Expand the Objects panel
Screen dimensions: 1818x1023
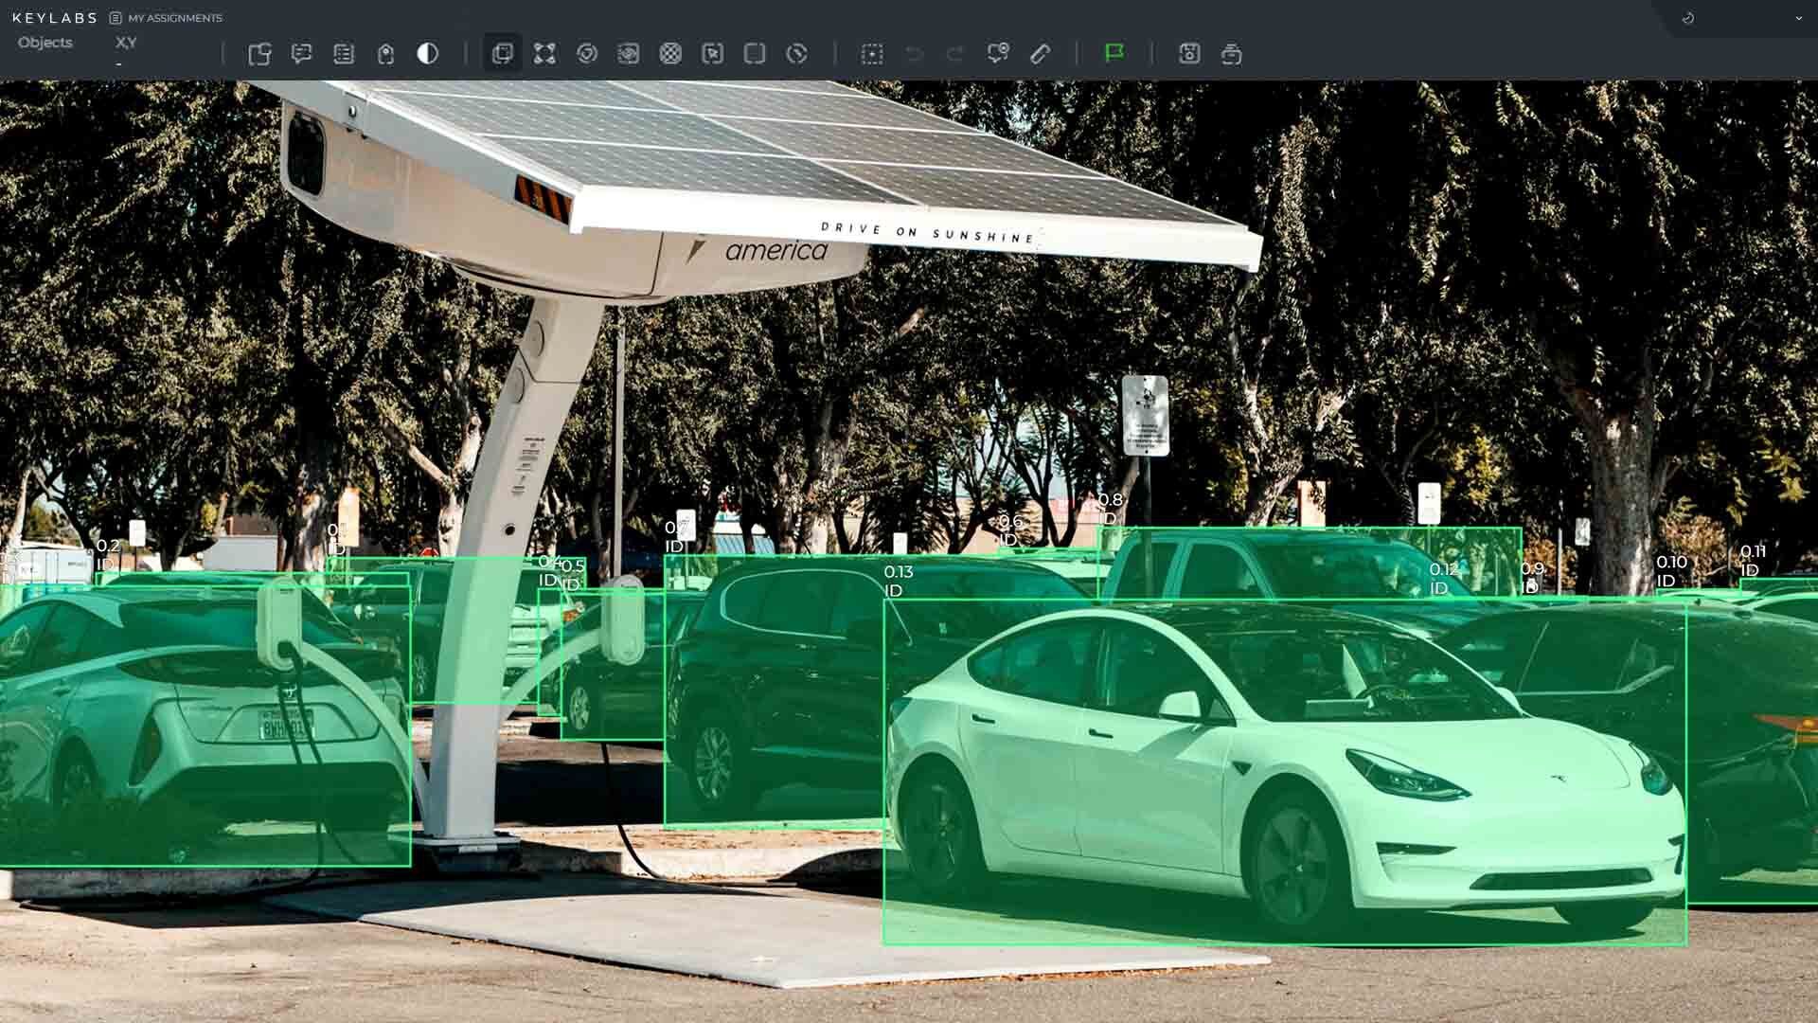click(45, 43)
